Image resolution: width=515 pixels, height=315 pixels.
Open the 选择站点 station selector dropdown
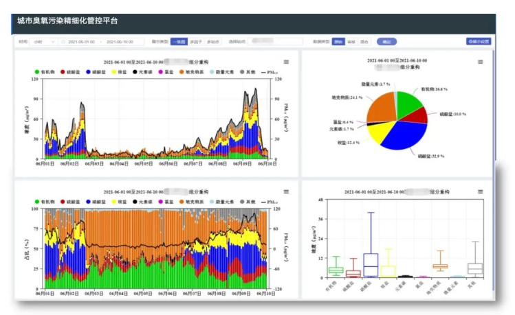pyautogui.click(x=274, y=42)
